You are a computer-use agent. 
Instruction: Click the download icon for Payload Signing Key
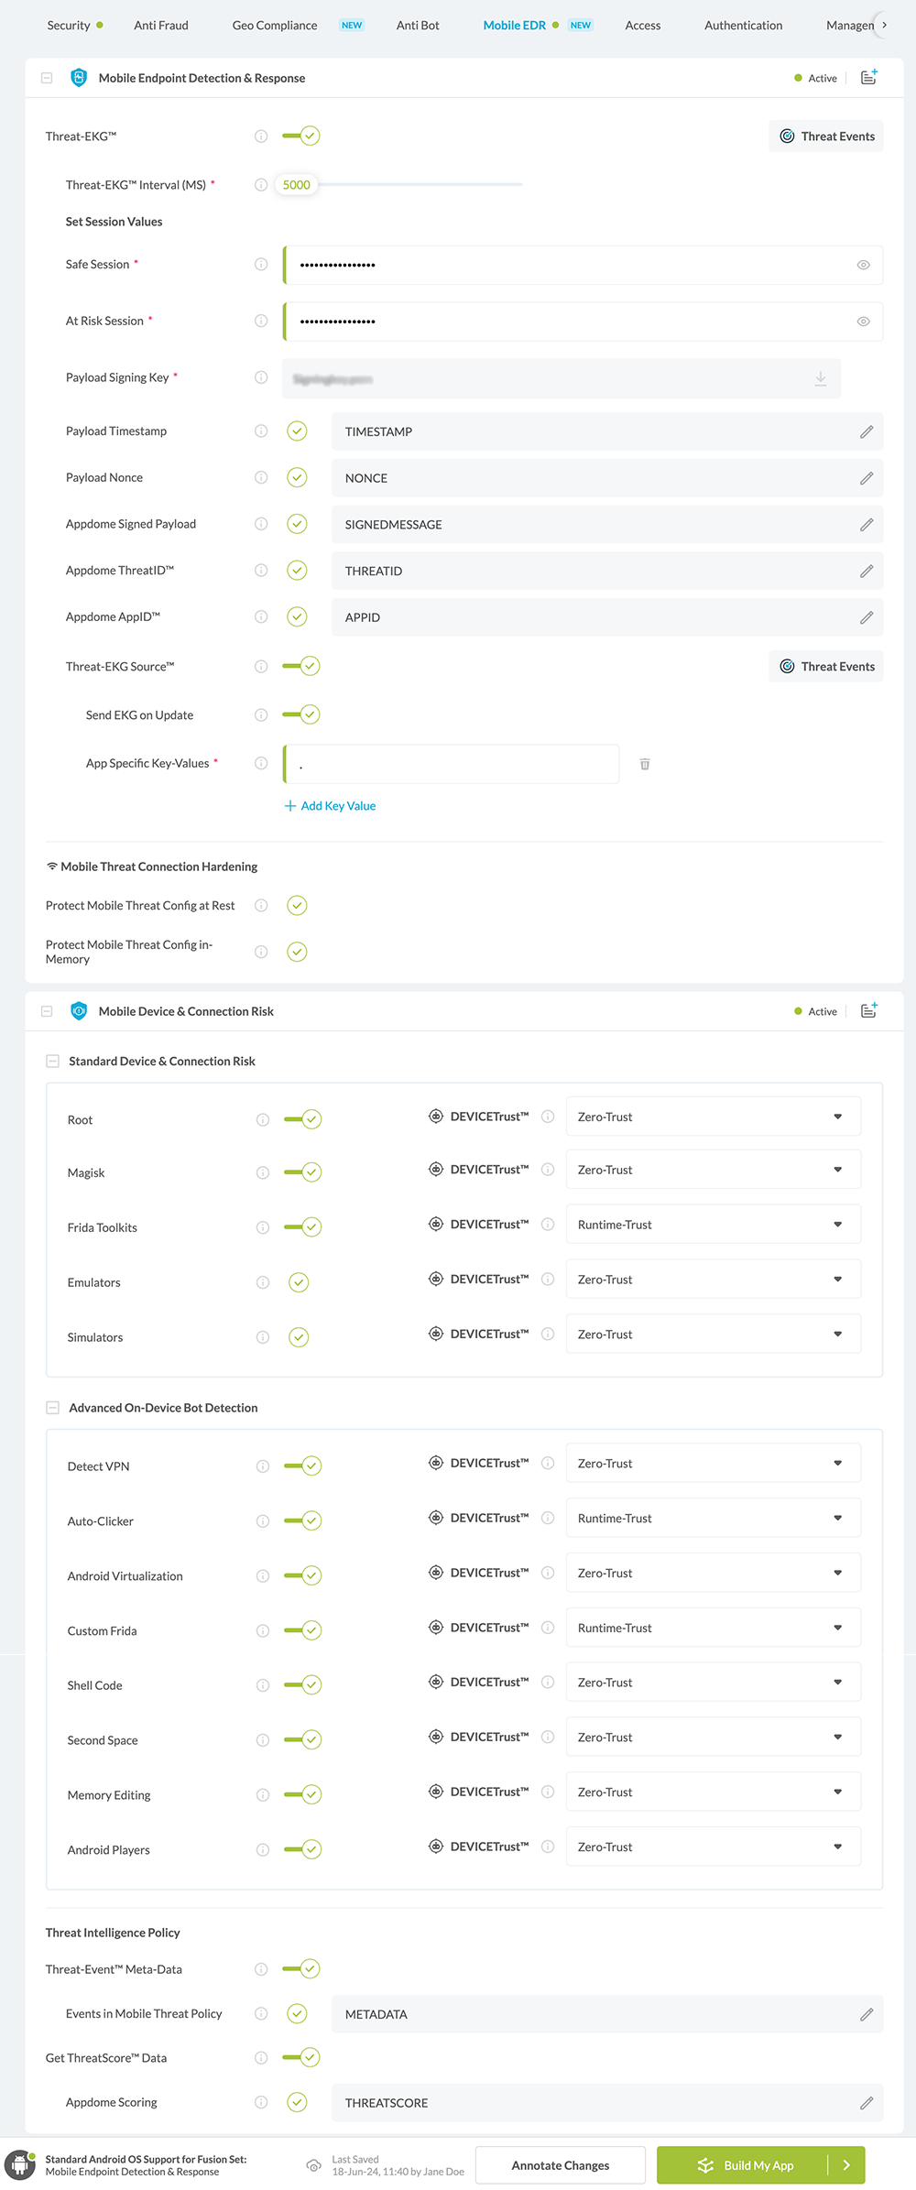pos(820,378)
